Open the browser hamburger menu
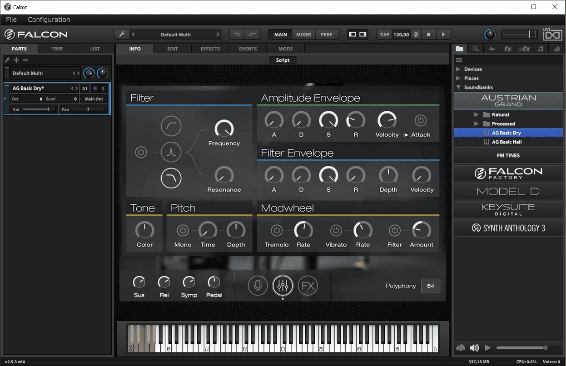 (x=459, y=60)
